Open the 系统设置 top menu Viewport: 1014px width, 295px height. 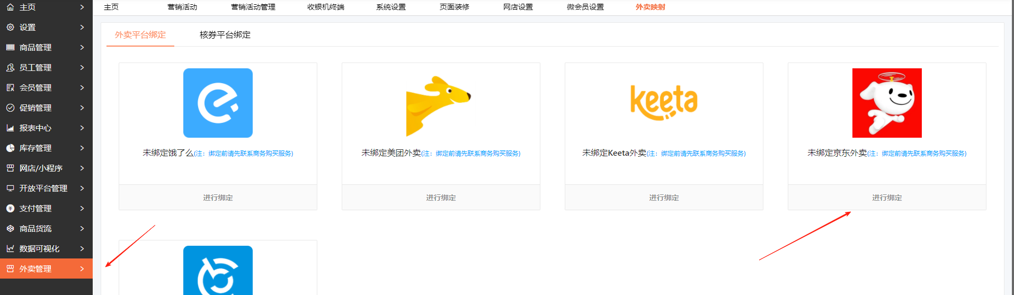(391, 7)
